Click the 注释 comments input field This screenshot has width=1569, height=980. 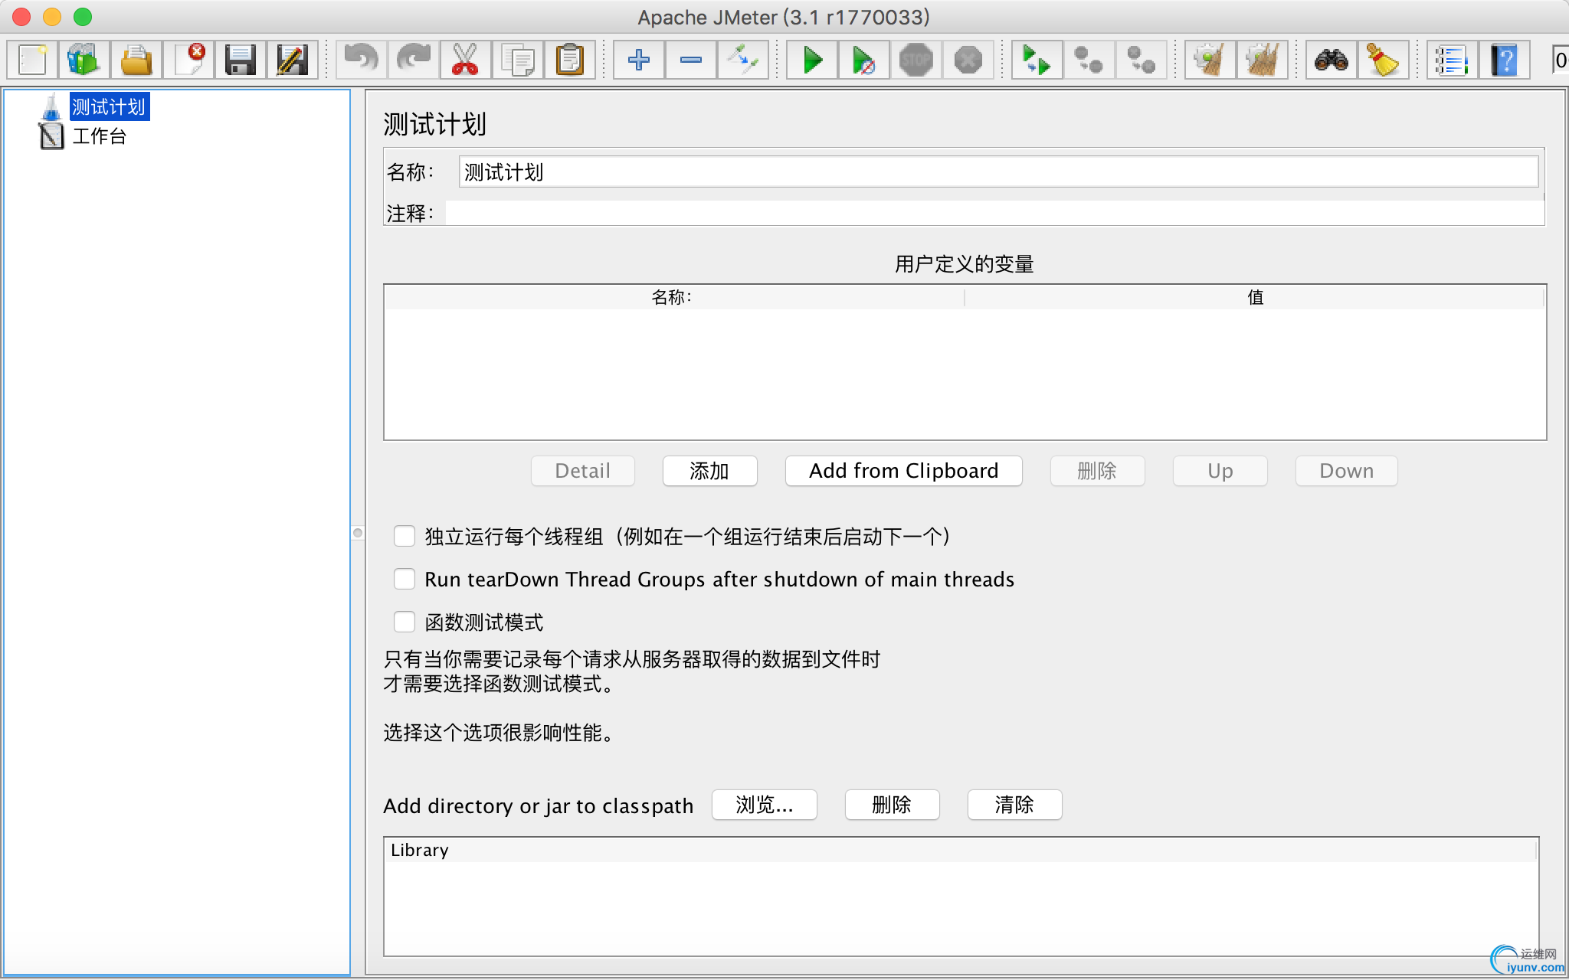tap(994, 213)
